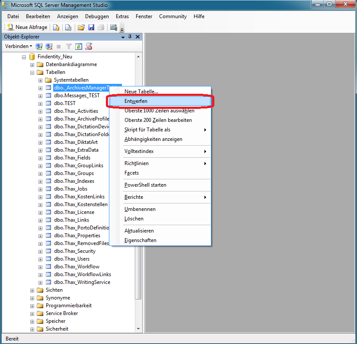Click the connect Object Explorer icon
The image size is (357, 344).
pyautogui.click(x=39, y=46)
